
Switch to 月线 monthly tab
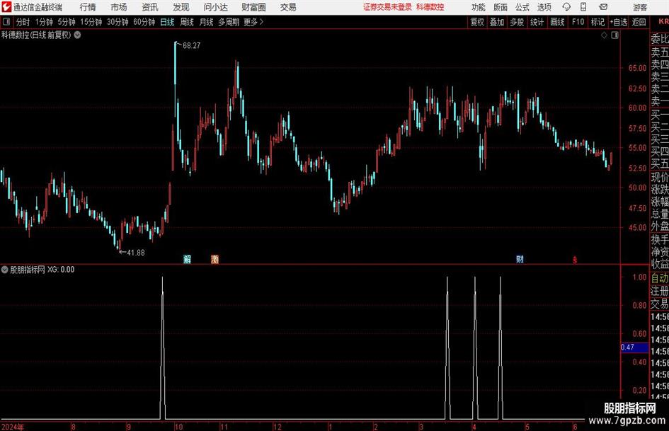206,22
